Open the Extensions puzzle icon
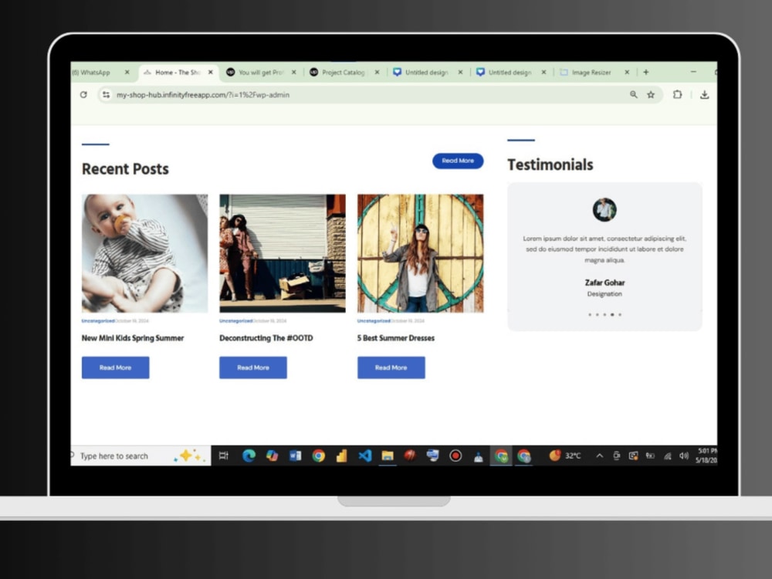 tap(678, 94)
